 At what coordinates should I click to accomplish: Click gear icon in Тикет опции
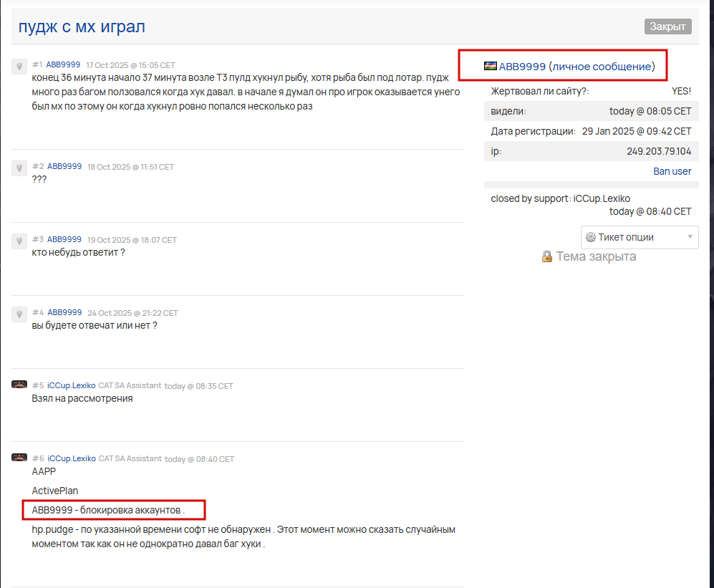pyautogui.click(x=591, y=237)
